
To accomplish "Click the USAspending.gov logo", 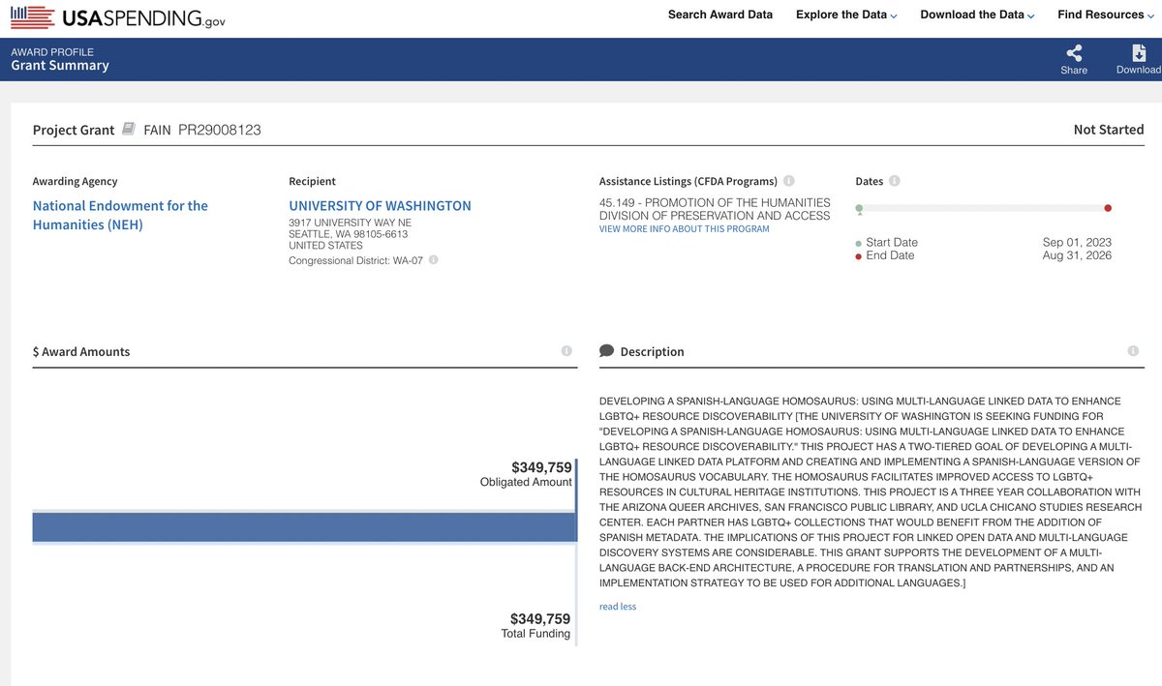I will tap(118, 17).
